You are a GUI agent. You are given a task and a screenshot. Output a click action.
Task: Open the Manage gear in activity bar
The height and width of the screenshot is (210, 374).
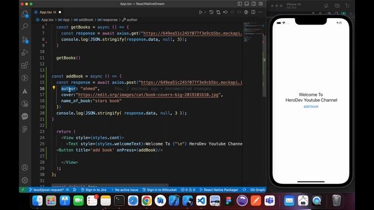pyautogui.click(x=25, y=180)
